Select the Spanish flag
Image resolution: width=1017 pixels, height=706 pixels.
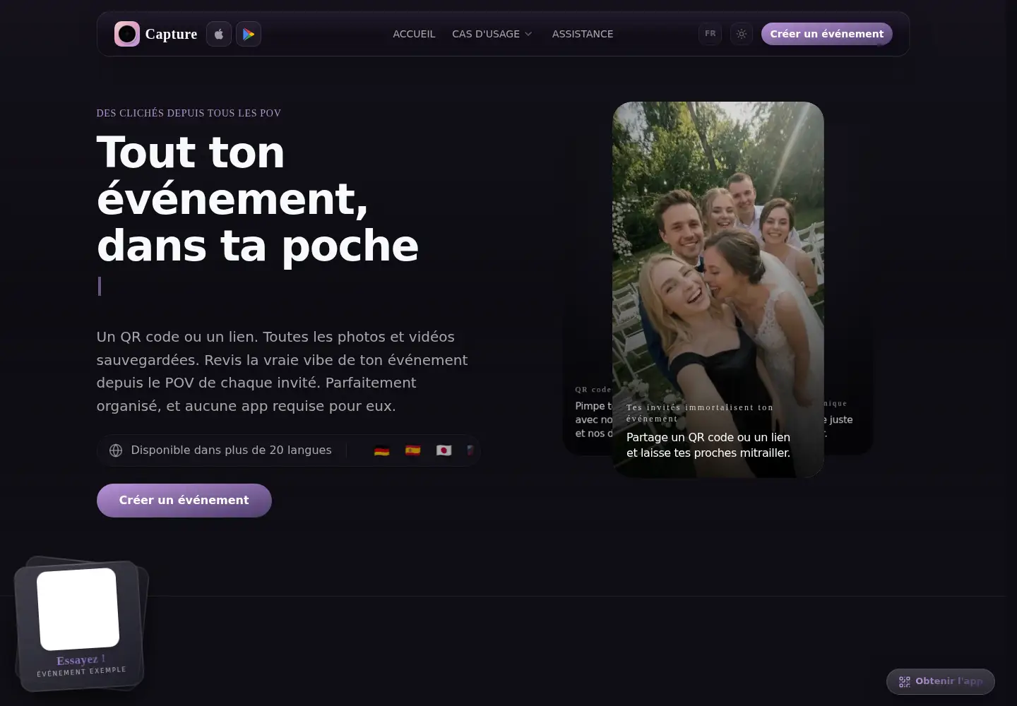[x=412, y=450]
